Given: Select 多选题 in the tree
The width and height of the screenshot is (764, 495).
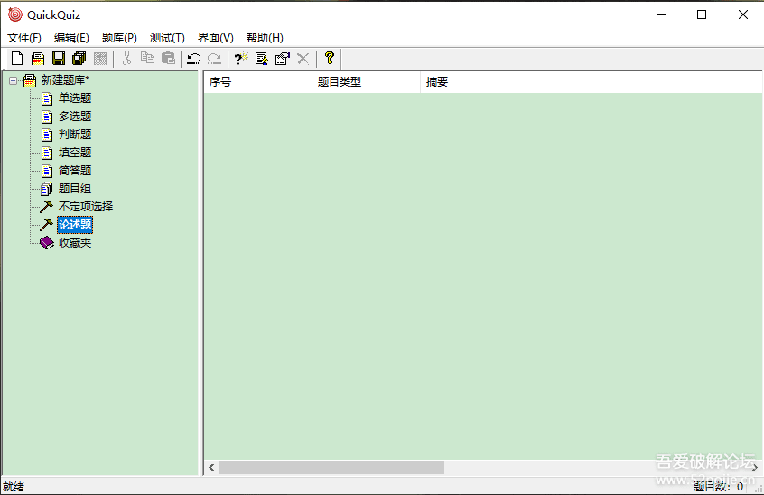Looking at the screenshot, I should (75, 116).
